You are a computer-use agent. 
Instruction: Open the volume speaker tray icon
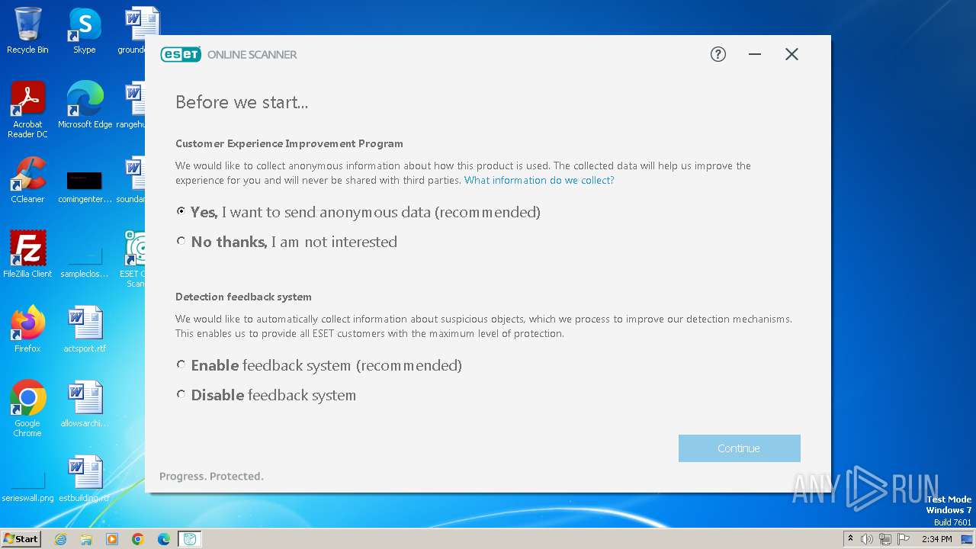point(867,539)
